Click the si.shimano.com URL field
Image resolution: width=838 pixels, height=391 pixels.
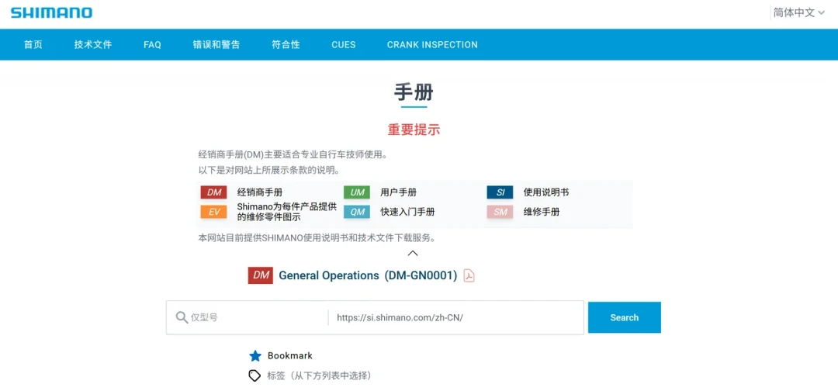click(457, 317)
